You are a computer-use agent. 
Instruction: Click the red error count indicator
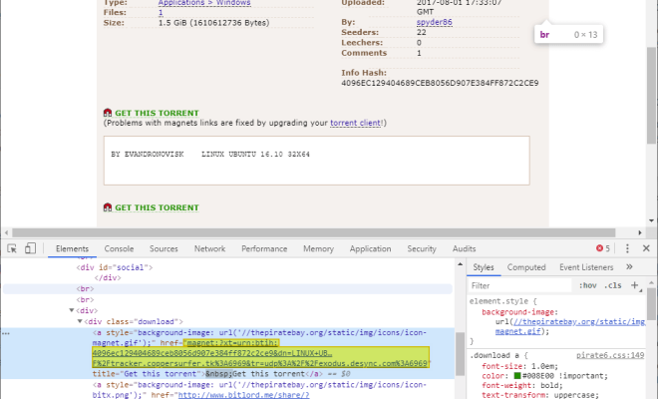click(x=603, y=248)
